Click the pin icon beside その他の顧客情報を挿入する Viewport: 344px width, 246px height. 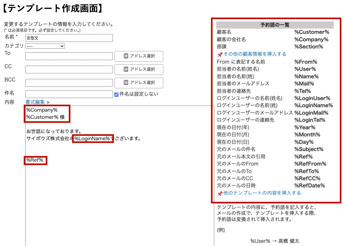220,55
